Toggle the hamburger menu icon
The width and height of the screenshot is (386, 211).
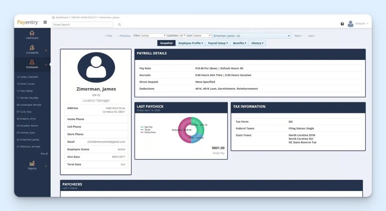click(x=45, y=22)
